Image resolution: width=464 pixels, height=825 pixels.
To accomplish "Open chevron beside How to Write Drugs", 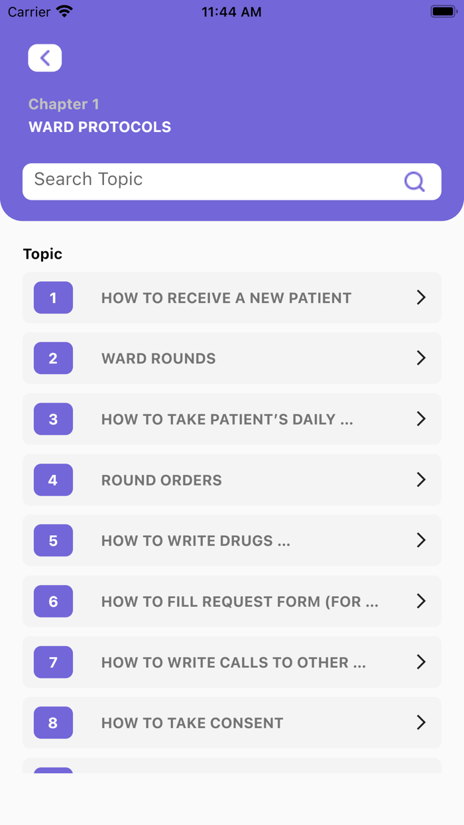I will (421, 540).
